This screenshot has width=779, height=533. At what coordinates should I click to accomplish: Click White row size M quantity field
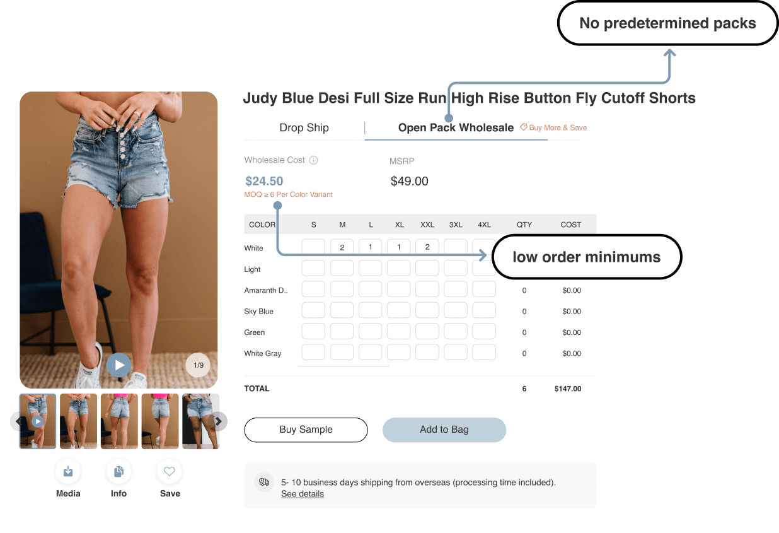pyautogui.click(x=342, y=247)
